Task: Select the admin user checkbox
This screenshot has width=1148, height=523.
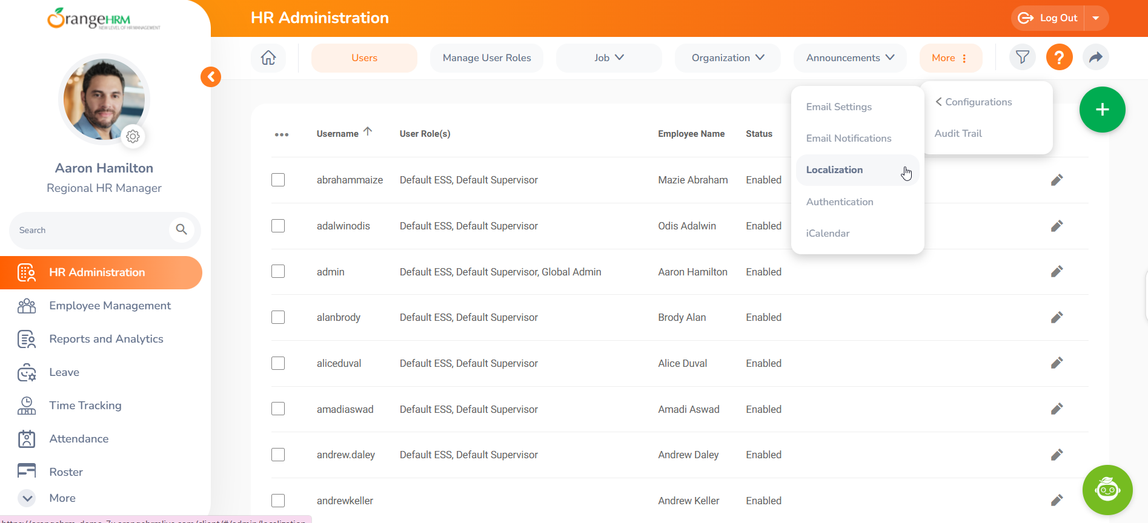Action: [278, 272]
